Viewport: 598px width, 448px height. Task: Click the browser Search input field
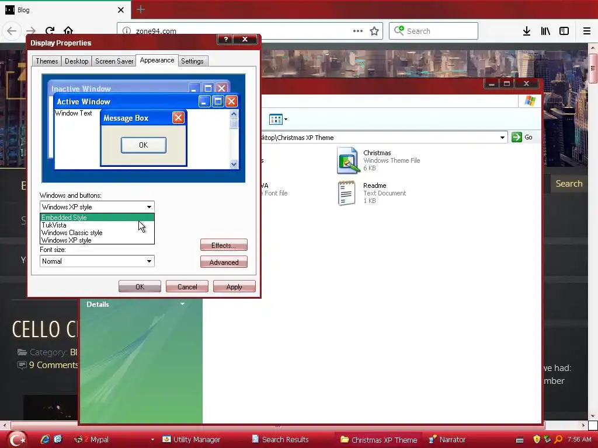tap(433, 31)
